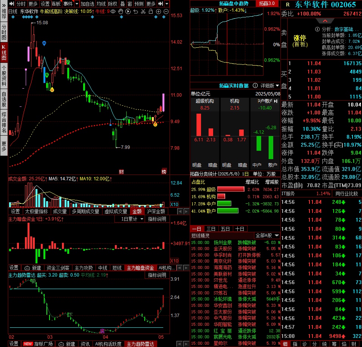Toggle 除权 adjustment mode
The image size is (362, 347).
pyautogui.click(x=113, y=4)
